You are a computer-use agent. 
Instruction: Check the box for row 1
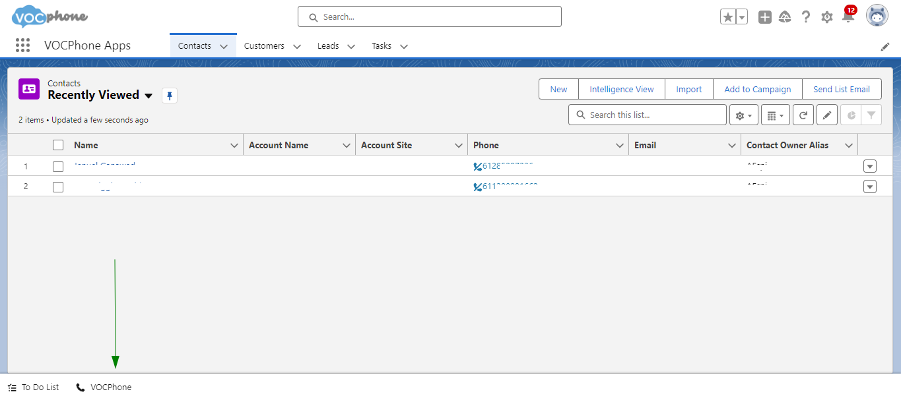click(x=58, y=166)
